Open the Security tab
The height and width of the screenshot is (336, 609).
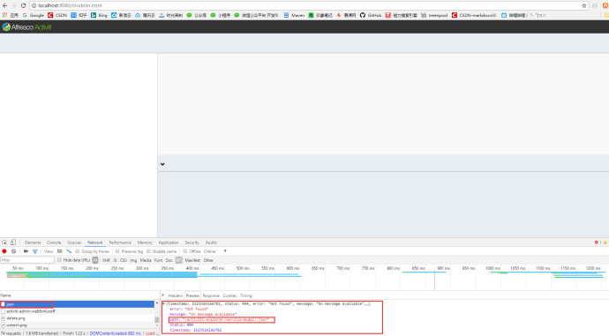point(192,243)
